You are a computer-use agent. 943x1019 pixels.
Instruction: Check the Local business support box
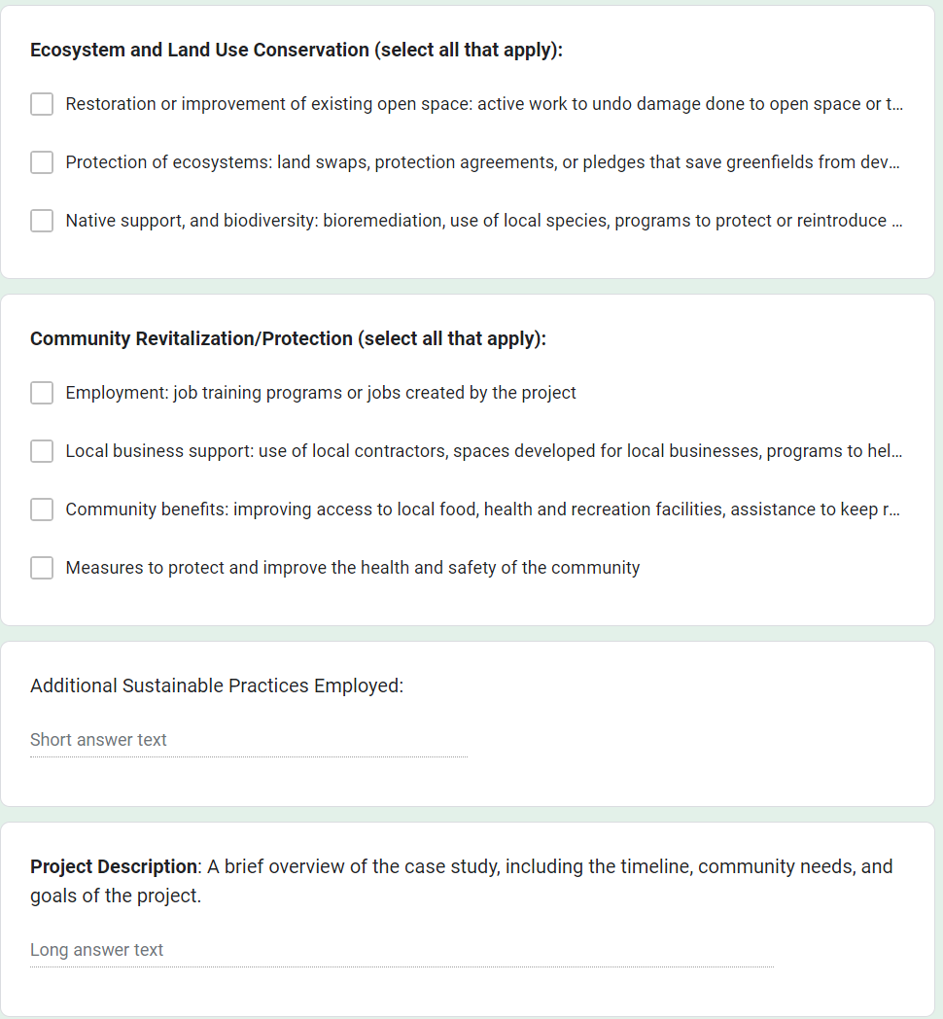coord(42,451)
